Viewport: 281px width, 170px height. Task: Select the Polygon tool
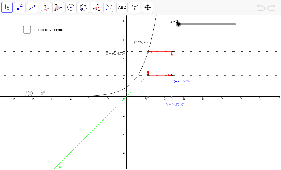click(58, 7)
